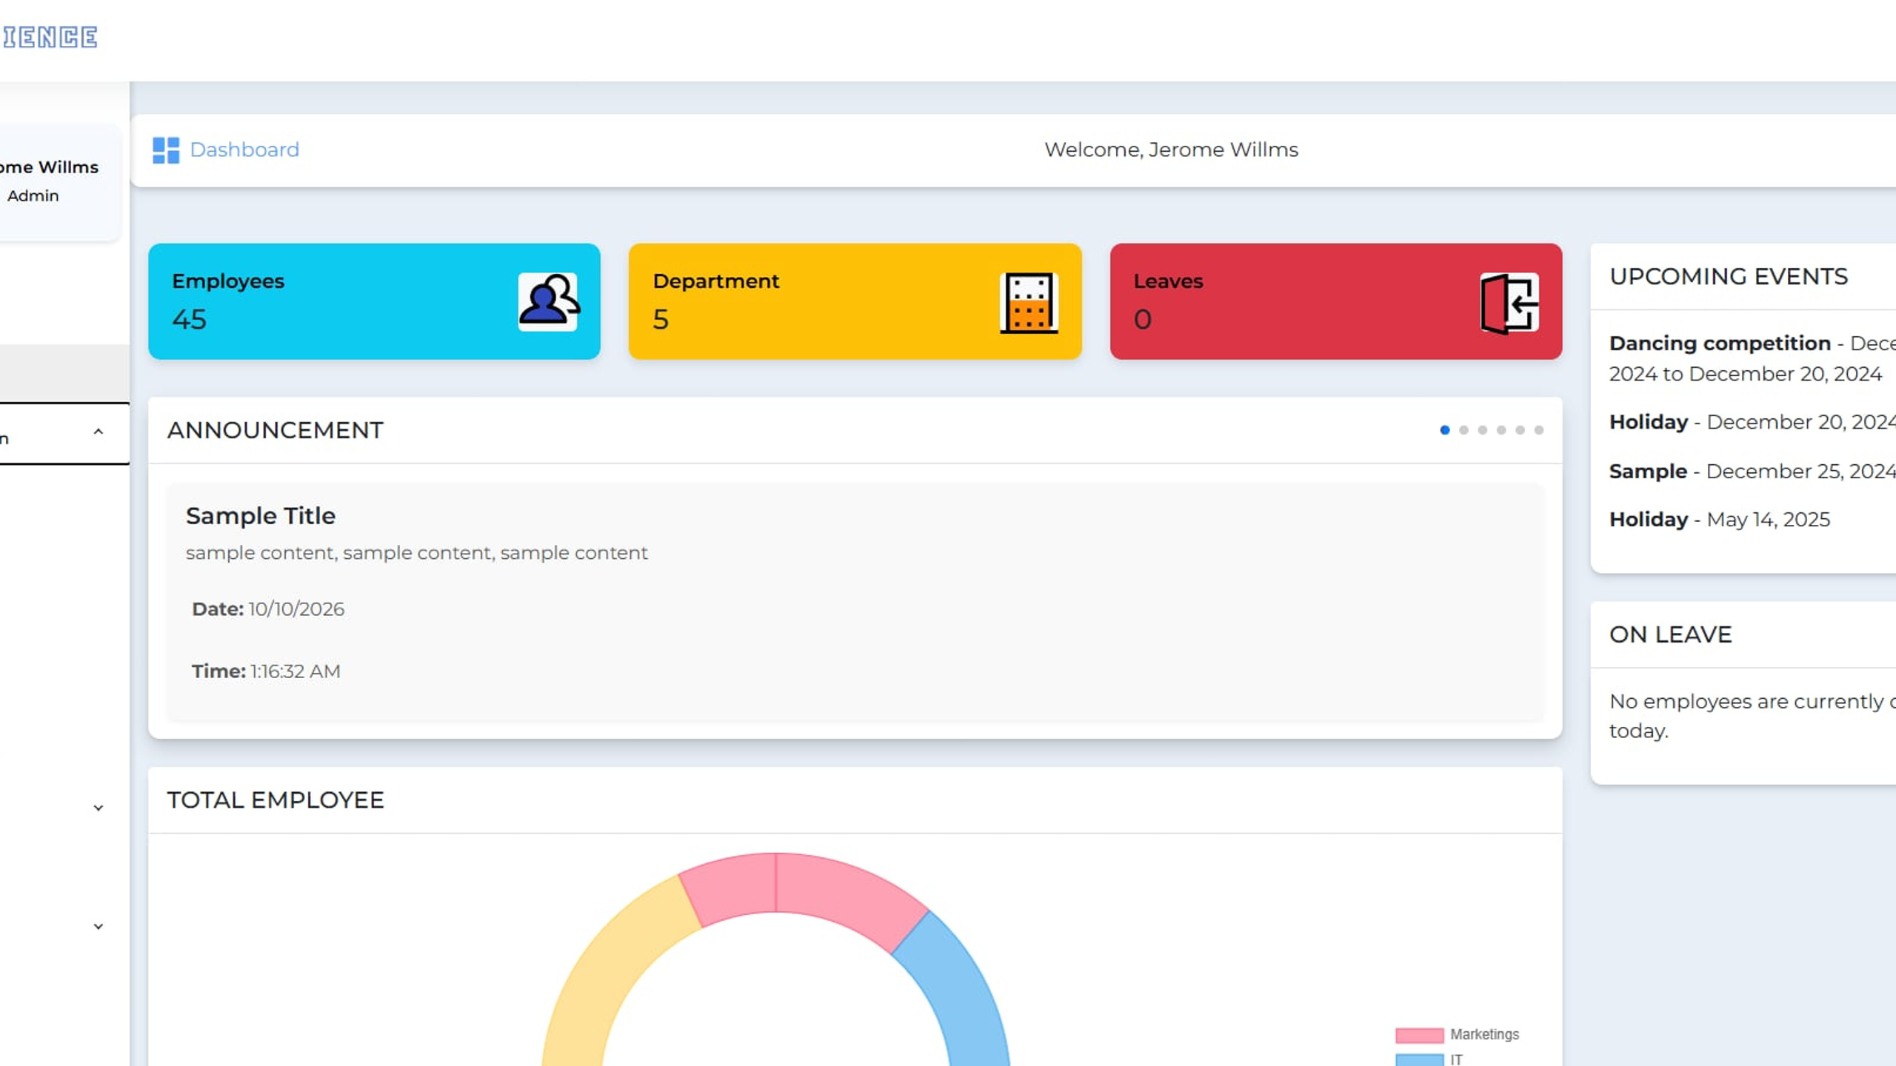Click the UPCOMING EVENTS panel heading
Viewport: 1896px width, 1066px height.
pyautogui.click(x=1729, y=277)
